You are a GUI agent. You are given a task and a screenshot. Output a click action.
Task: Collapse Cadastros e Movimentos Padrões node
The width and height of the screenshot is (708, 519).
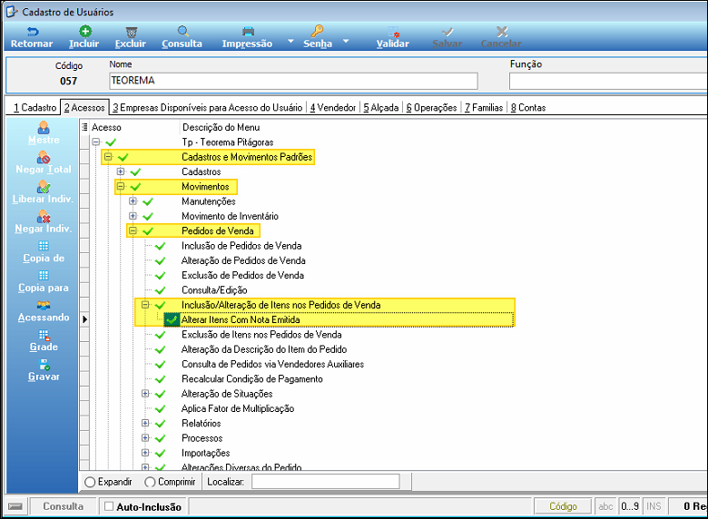point(108,157)
